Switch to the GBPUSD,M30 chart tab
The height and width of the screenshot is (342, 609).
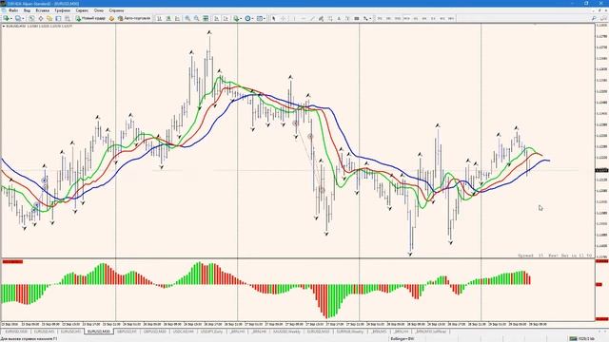[x=154, y=332]
